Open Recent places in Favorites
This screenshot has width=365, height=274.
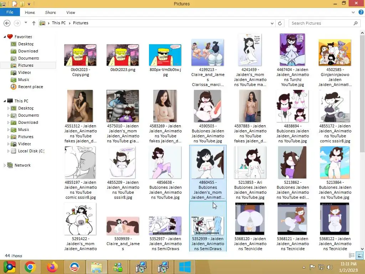[x=30, y=87]
